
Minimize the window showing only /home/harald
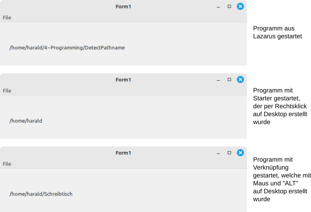(x=218, y=80)
